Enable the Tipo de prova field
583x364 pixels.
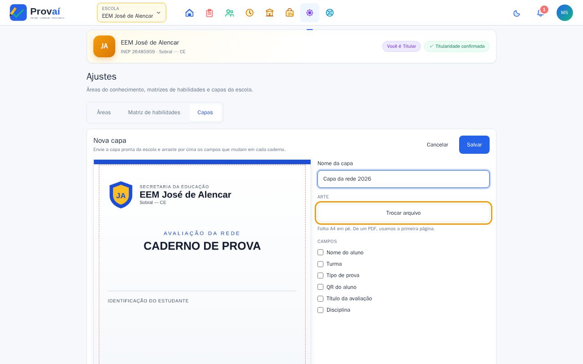coord(320,275)
